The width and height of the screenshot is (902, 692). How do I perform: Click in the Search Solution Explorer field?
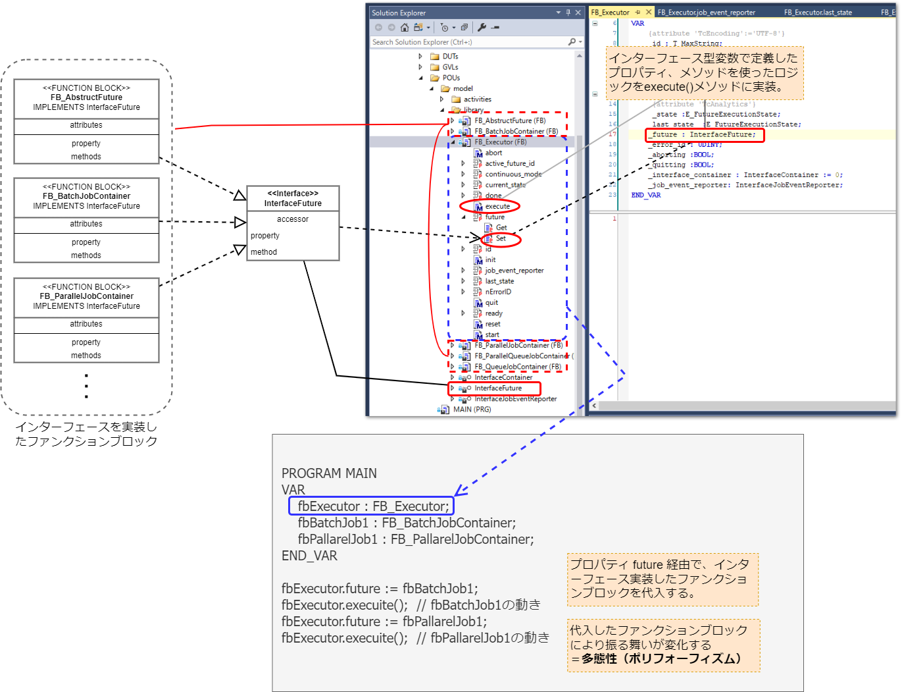click(468, 42)
